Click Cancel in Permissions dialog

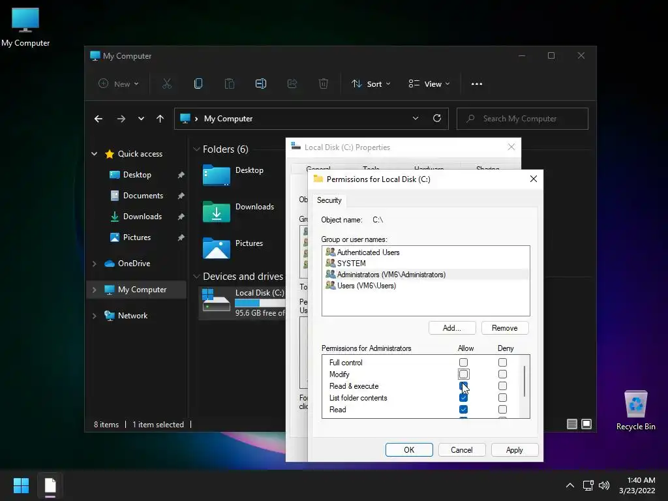[x=462, y=450]
